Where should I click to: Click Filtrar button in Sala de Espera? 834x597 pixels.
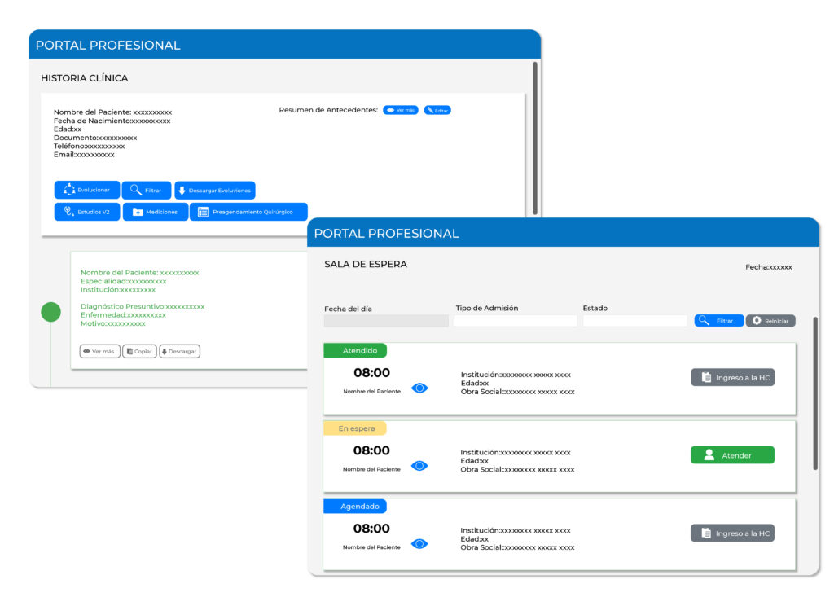tap(718, 320)
